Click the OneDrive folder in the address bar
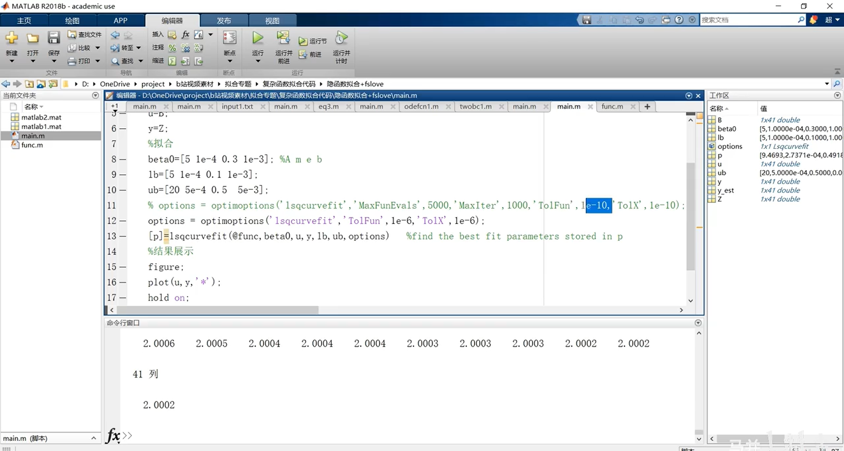Image resolution: width=844 pixels, height=451 pixels. 115,84
